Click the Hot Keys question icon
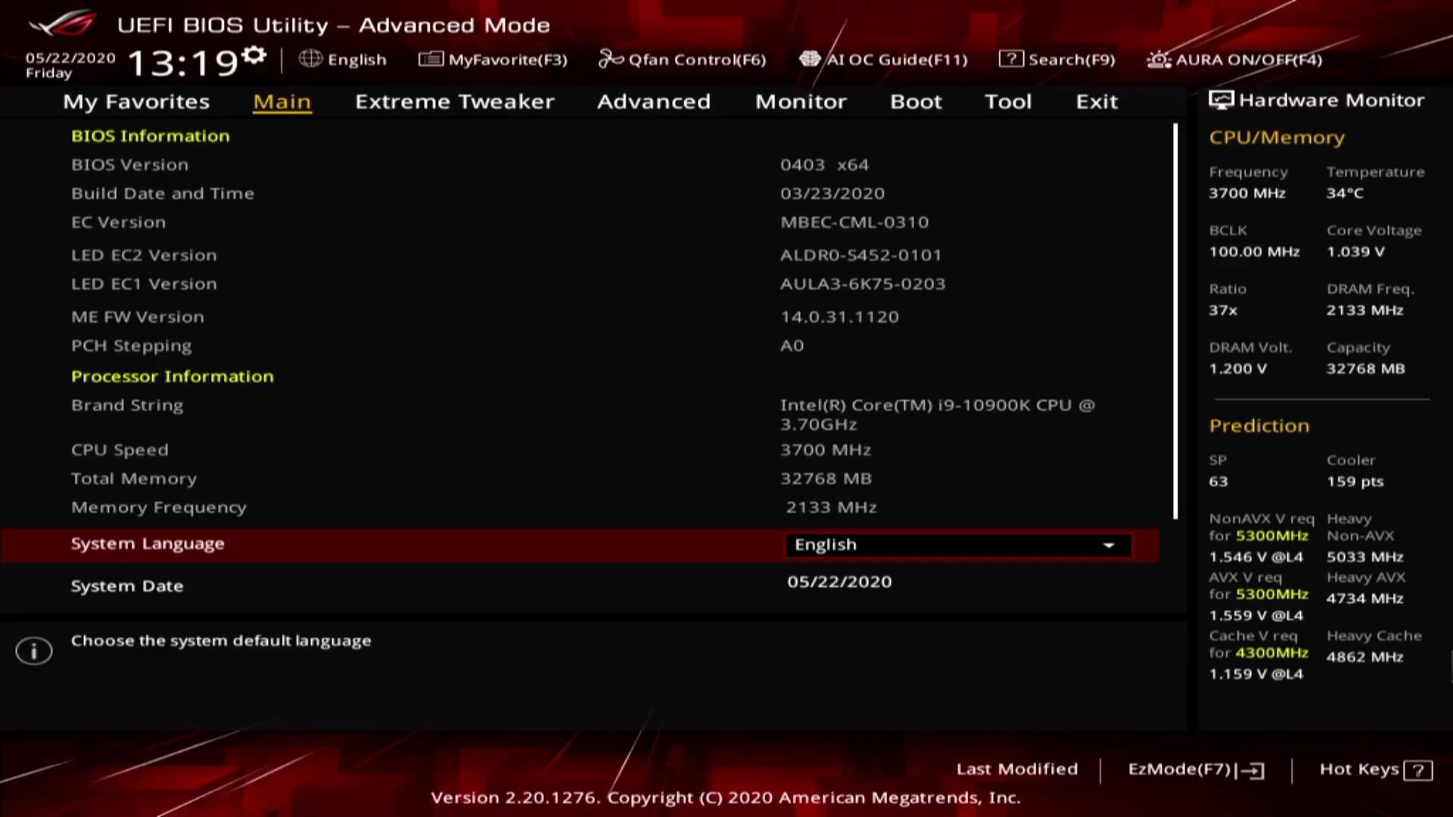This screenshot has height=817, width=1453. pyautogui.click(x=1417, y=770)
